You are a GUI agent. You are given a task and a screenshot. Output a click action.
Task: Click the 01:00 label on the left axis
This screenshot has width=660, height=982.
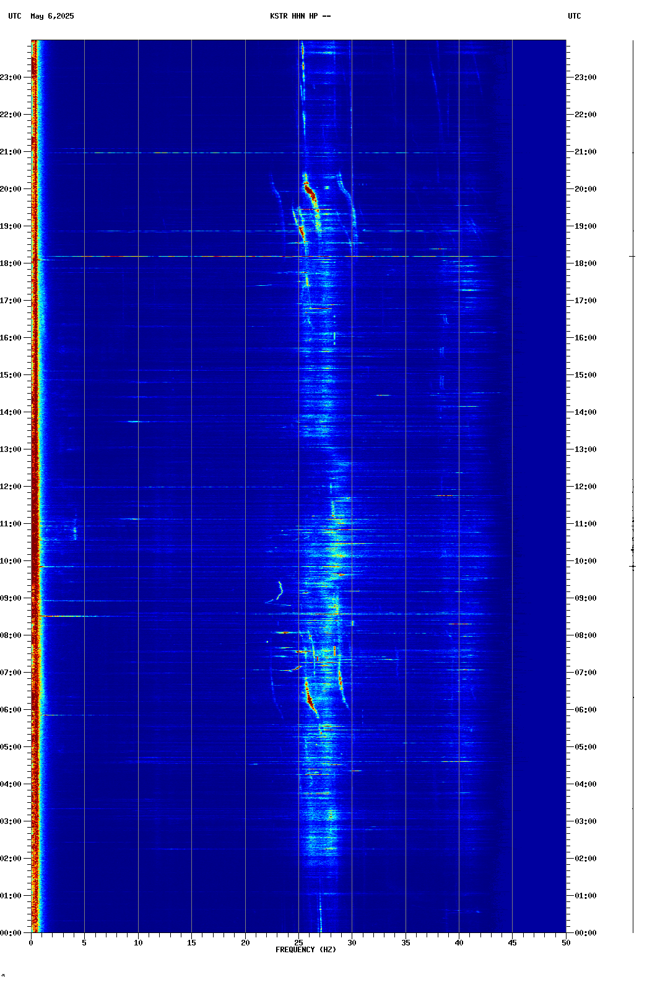[x=11, y=896]
